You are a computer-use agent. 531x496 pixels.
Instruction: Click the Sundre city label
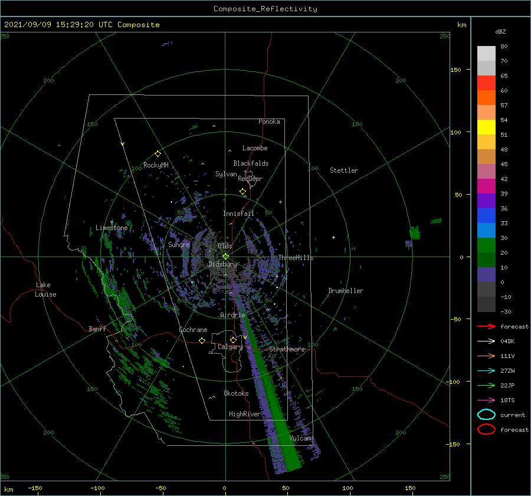click(x=179, y=244)
